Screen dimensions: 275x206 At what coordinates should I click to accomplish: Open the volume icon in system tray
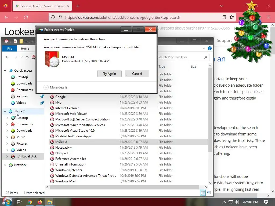[x=237, y=202]
